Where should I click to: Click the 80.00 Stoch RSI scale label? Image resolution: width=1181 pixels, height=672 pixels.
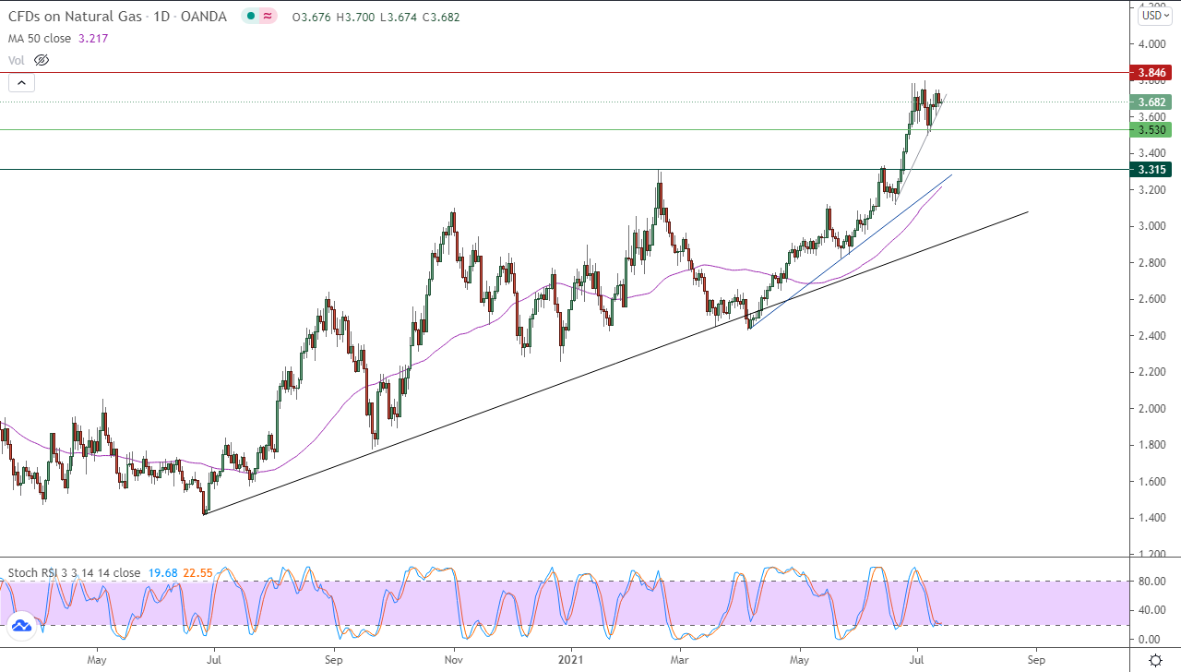1151,581
